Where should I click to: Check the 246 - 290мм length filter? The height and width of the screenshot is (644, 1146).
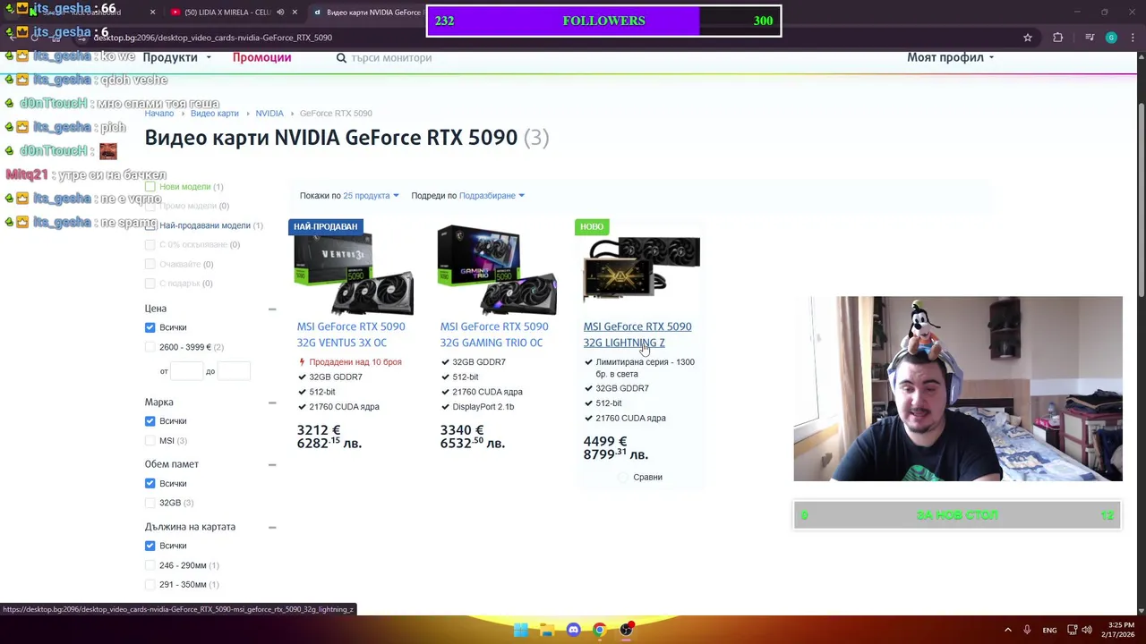(150, 565)
